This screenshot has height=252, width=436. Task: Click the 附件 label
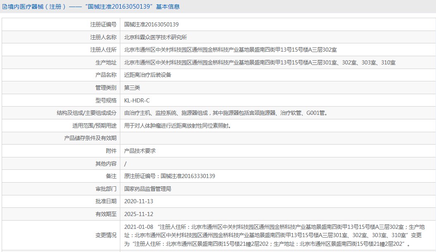[111, 151]
